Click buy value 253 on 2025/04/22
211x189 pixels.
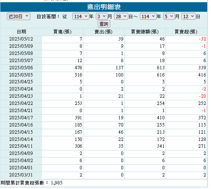[x=78, y=103]
